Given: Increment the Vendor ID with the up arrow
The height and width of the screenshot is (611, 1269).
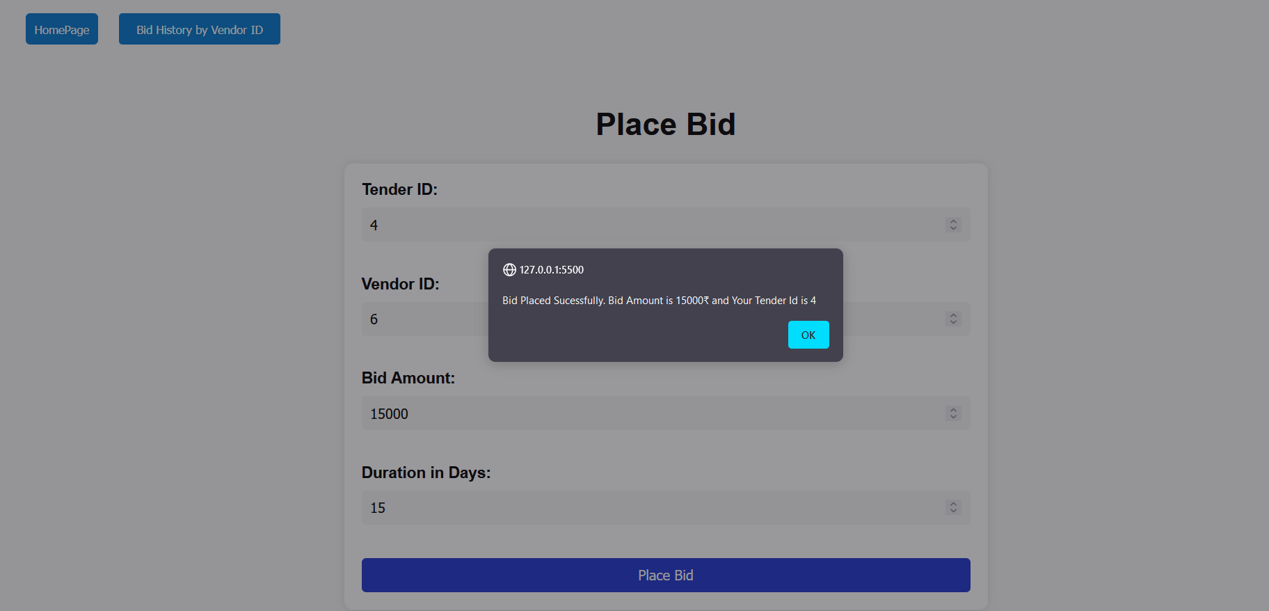Looking at the screenshot, I should pyautogui.click(x=952, y=315).
